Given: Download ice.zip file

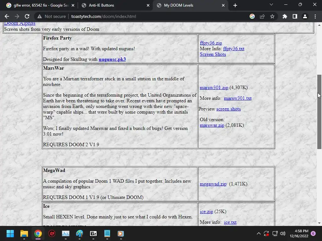Looking at the screenshot, I should tap(206, 212).
